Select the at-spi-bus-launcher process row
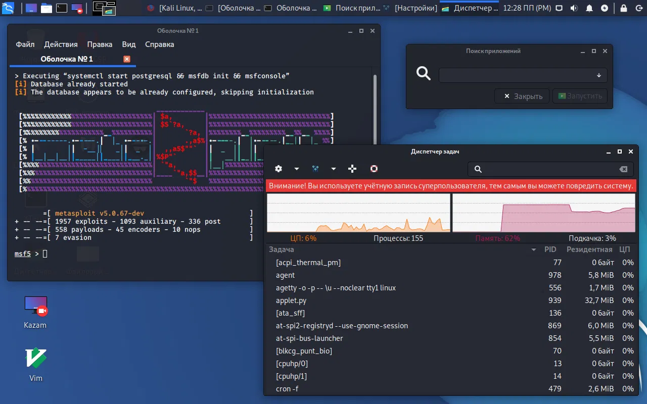The image size is (647, 404). click(451, 338)
